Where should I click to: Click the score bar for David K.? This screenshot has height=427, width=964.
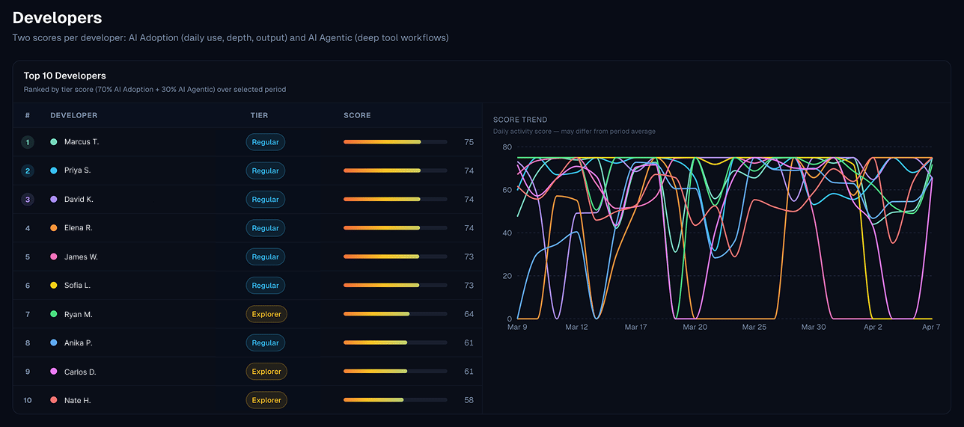[394, 200]
